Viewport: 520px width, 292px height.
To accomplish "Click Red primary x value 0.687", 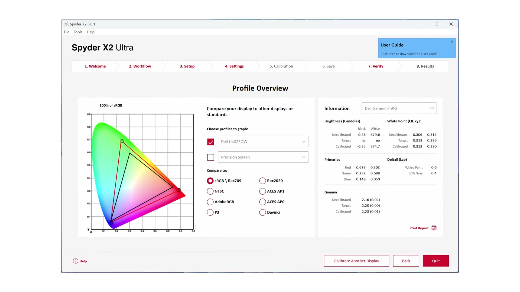I will [361, 168].
